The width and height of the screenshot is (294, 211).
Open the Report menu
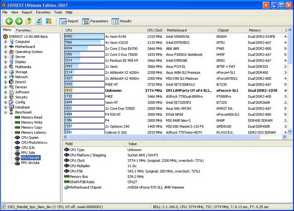coord(27,12)
